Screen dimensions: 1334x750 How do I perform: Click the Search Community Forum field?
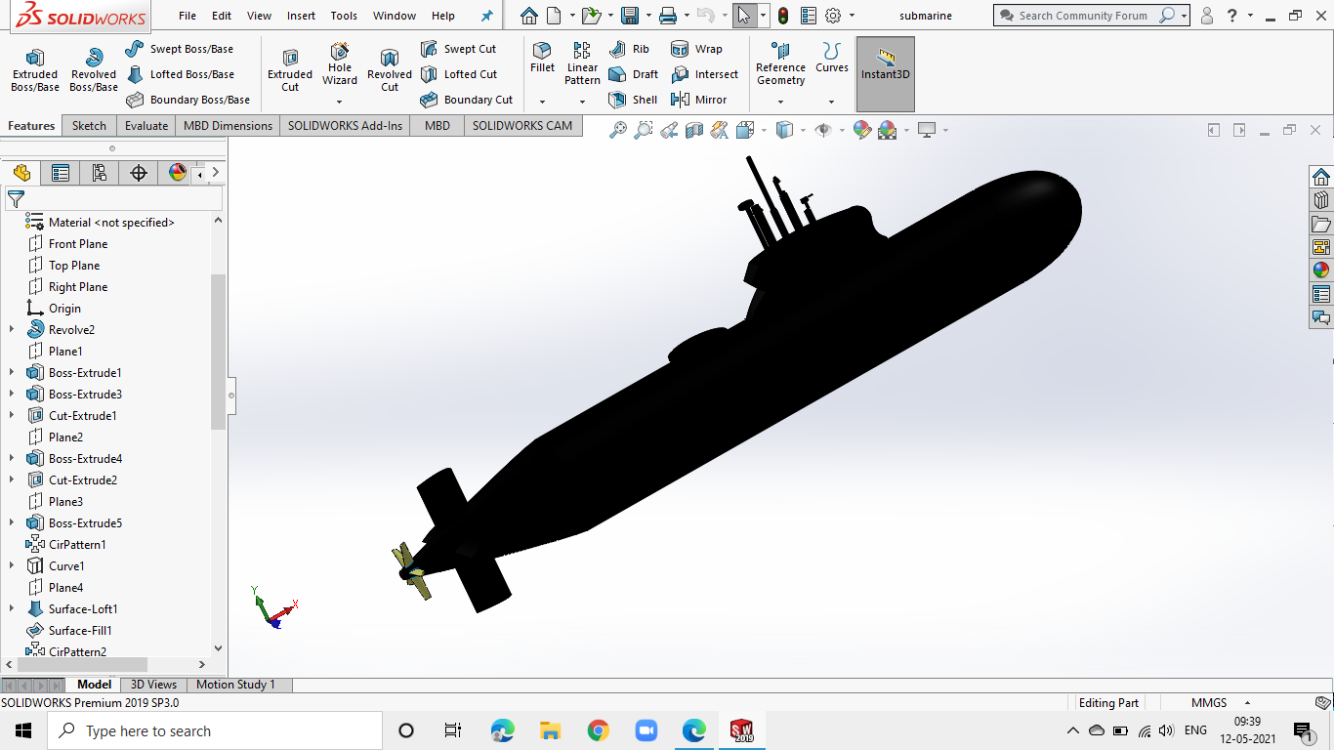click(x=1083, y=16)
